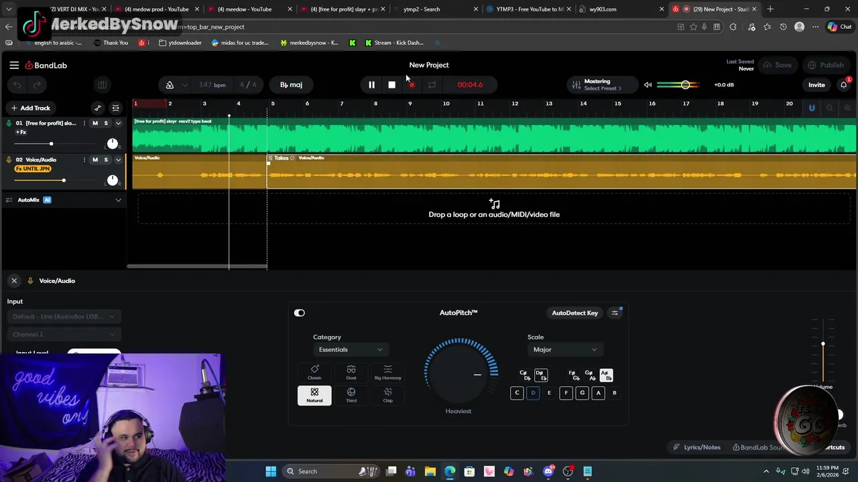Select the Natural AutoPitch preset
This screenshot has width=858, height=482.
[x=314, y=395]
